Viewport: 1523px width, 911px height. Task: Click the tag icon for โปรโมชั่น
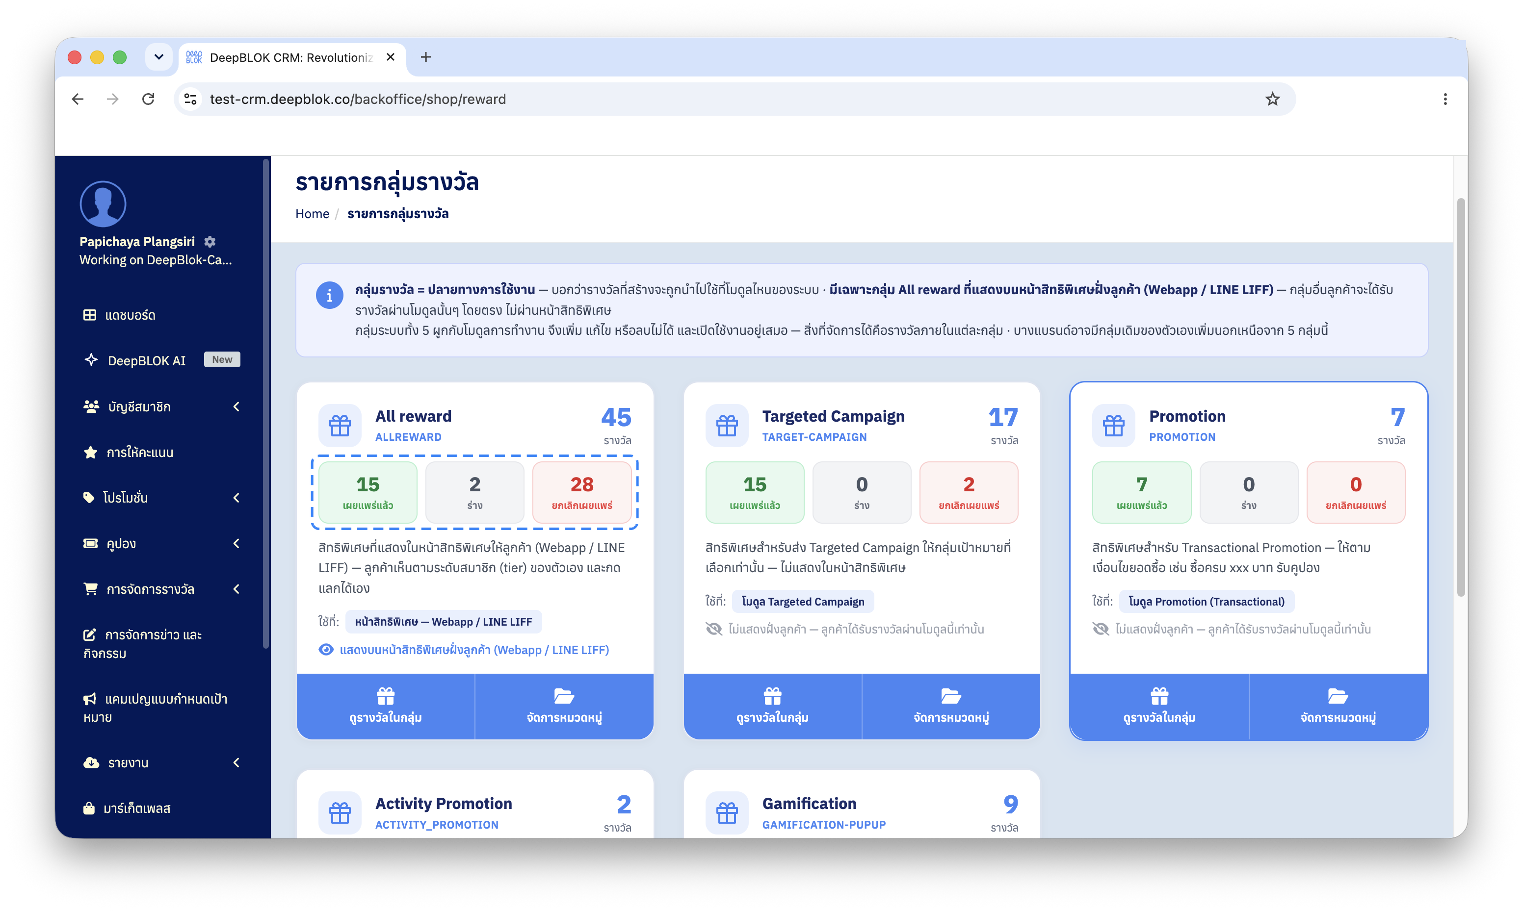(89, 497)
